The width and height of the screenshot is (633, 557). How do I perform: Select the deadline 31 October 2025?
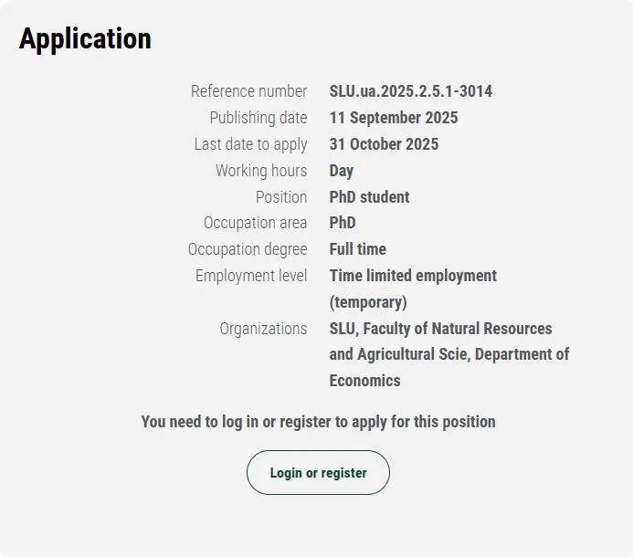pos(384,144)
